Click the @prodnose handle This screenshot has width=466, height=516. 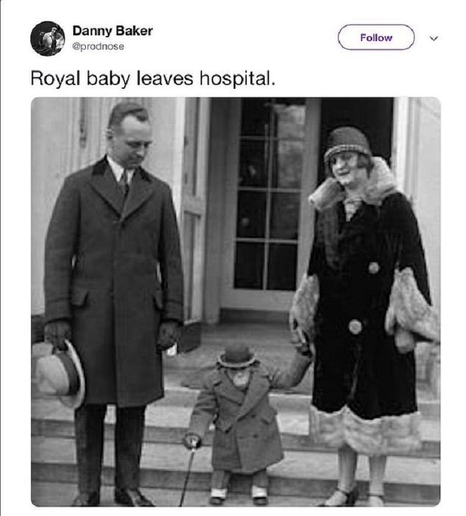98,46
